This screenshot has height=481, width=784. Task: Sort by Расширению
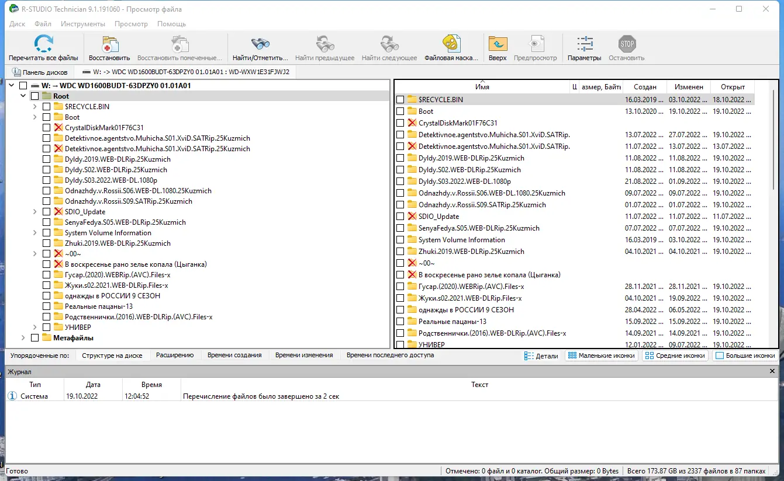(175, 355)
